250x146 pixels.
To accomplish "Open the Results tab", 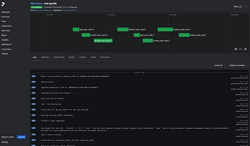I will [x=72, y=57].
